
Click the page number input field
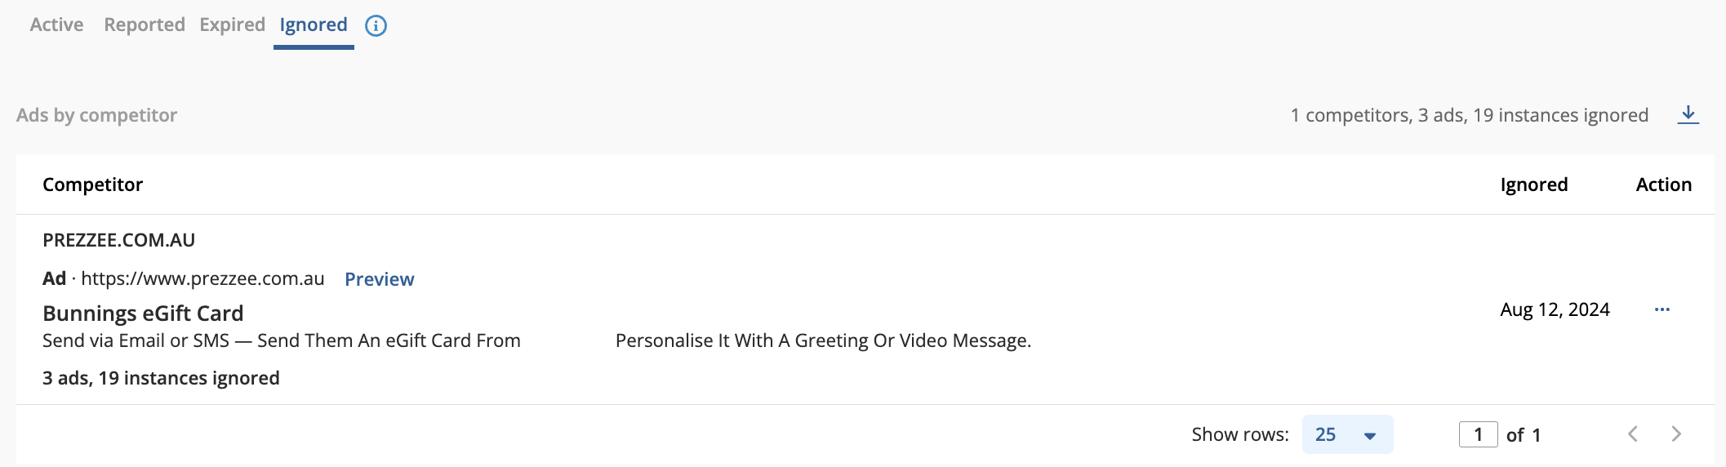click(1478, 434)
